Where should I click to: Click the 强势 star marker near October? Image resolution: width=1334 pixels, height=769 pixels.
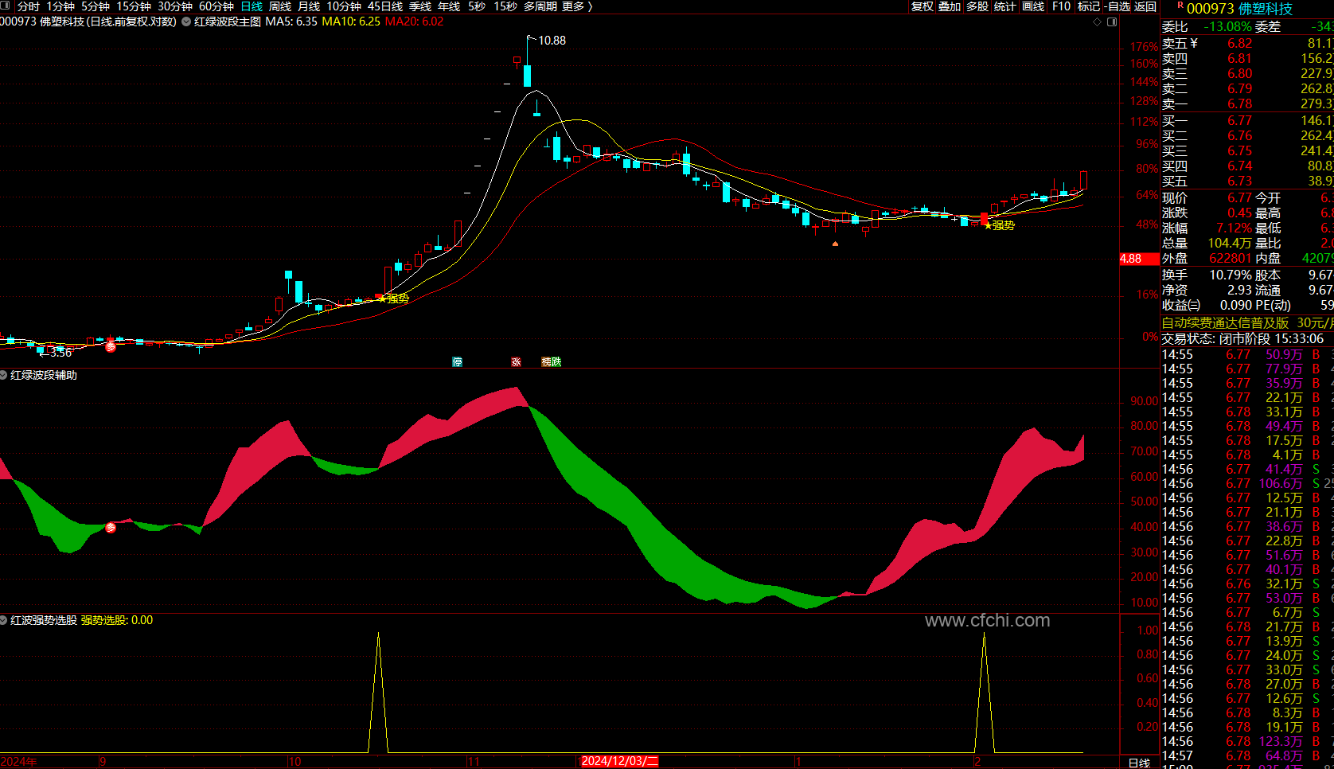click(393, 299)
